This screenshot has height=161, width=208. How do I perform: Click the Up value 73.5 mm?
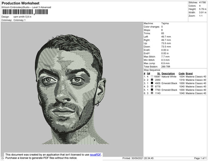pos(166,43)
